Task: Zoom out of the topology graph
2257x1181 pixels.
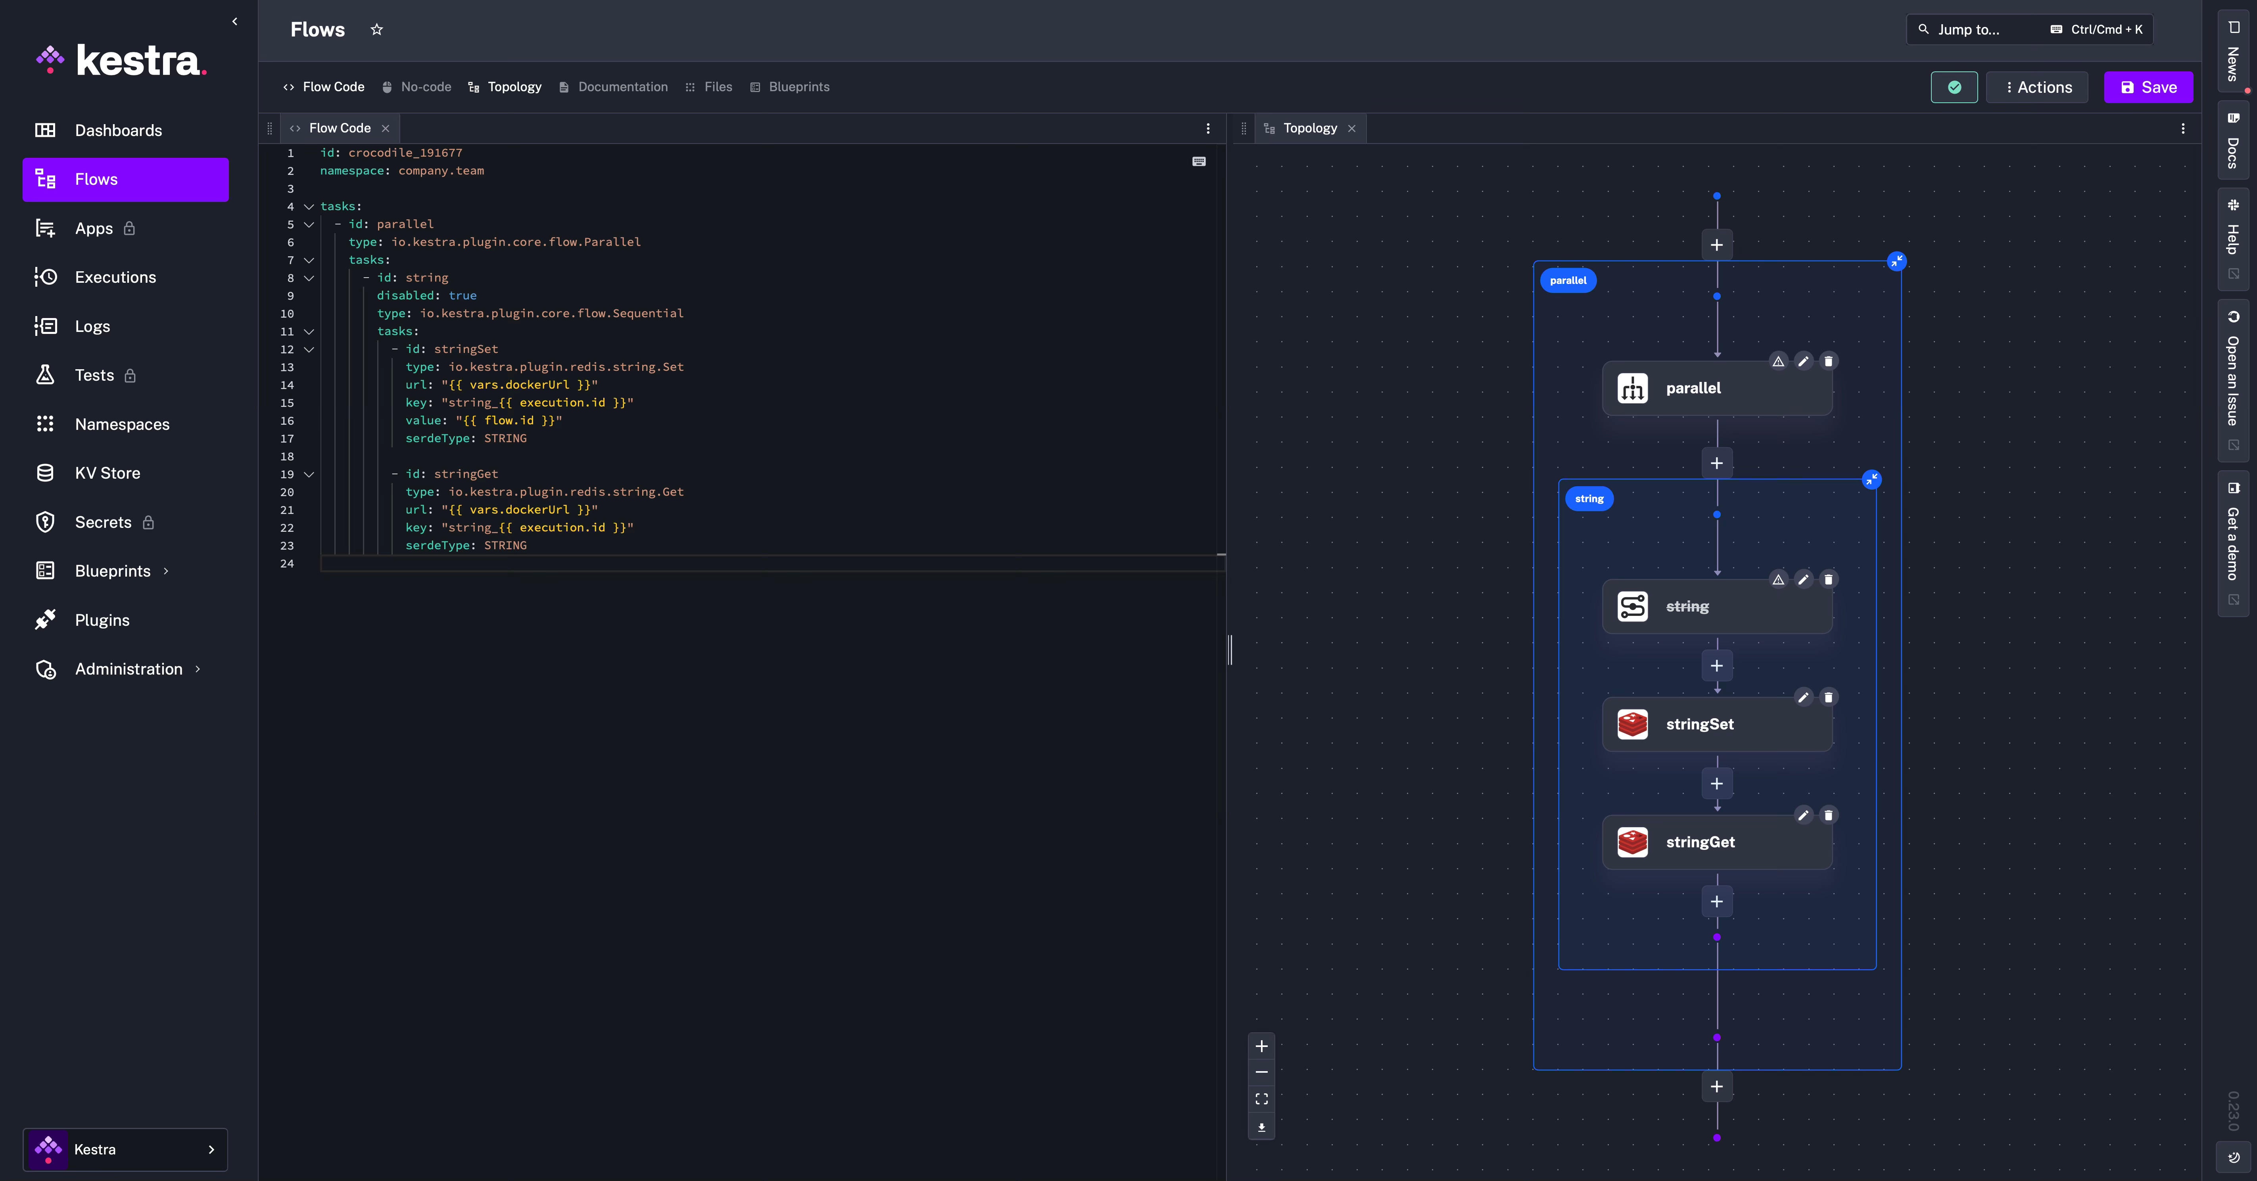Action: (x=1262, y=1072)
